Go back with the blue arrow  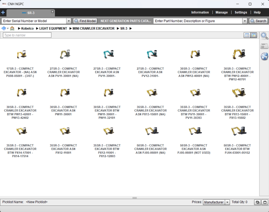click(x=3, y=28)
